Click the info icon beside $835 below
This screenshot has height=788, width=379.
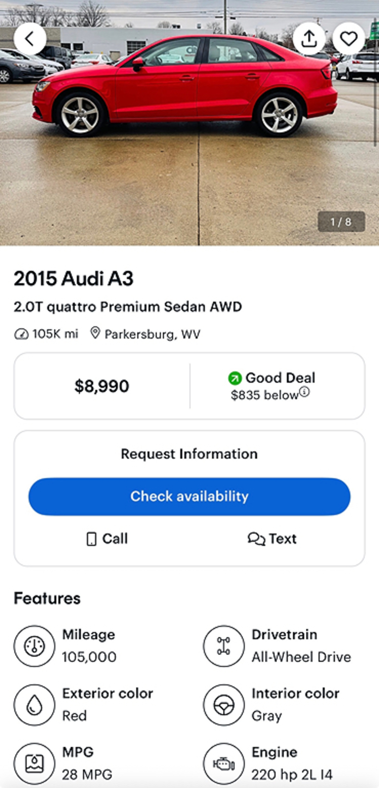tap(304, 392)
